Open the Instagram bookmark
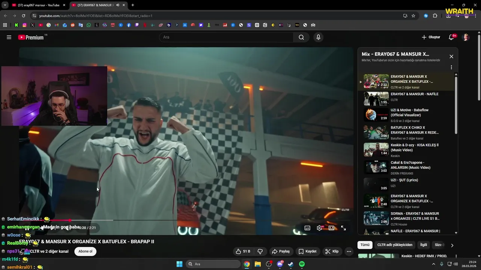Viewport: 481px width, 270px height. 24,25
